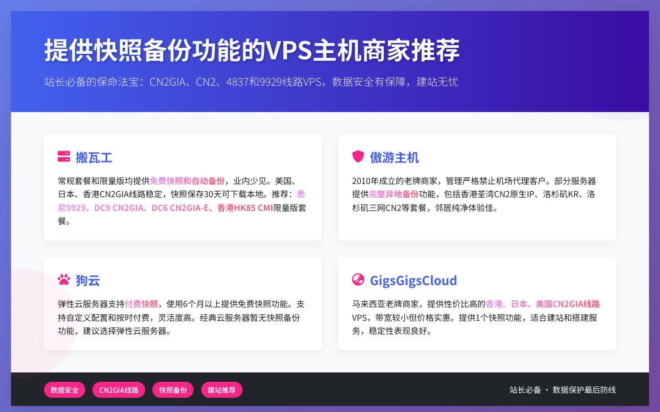Image resolution: width=660 pixels, height=412 pixels.
Task: Select the CN2GIA线路 tag
Action: coord(118,390)
